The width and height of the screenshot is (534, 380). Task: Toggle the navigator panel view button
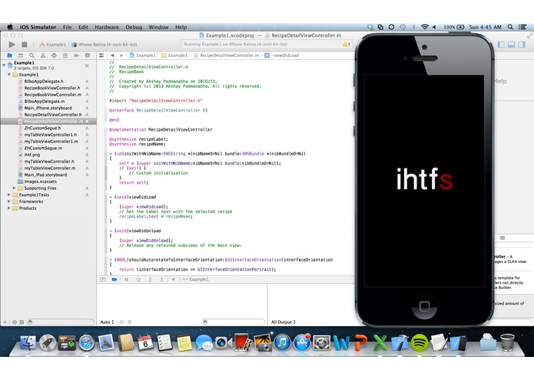[x=501, y=45]
